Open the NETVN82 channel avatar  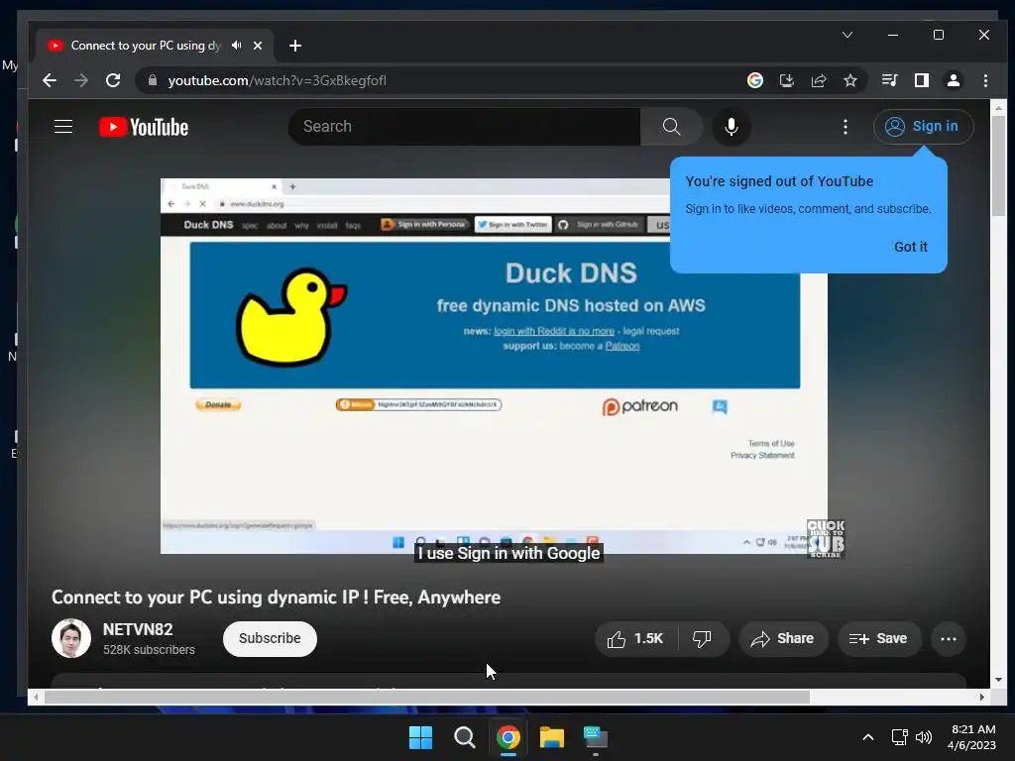[71, 638]
